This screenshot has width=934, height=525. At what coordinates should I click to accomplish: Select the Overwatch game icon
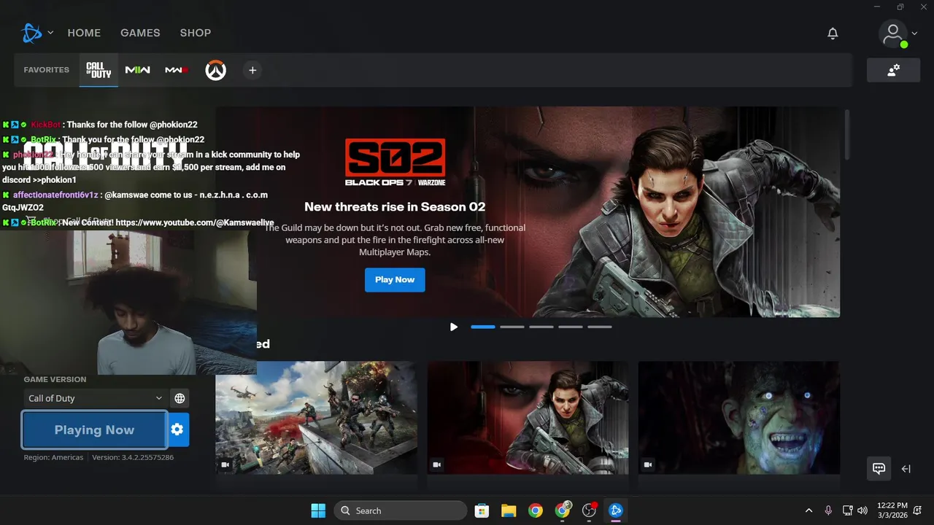coord(215,70)
